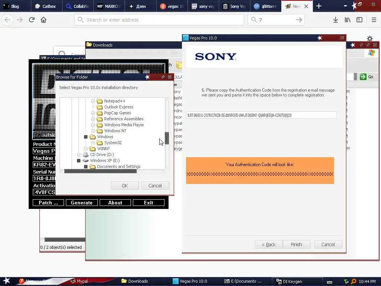Collapse the Windows XP (E:) drive node
381x286 pixels.
click(x=79, y=161)
